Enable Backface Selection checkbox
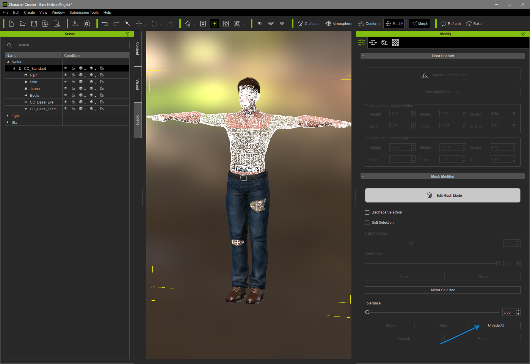This screenshot has width=530, height=364. click(x=367, y=212)
